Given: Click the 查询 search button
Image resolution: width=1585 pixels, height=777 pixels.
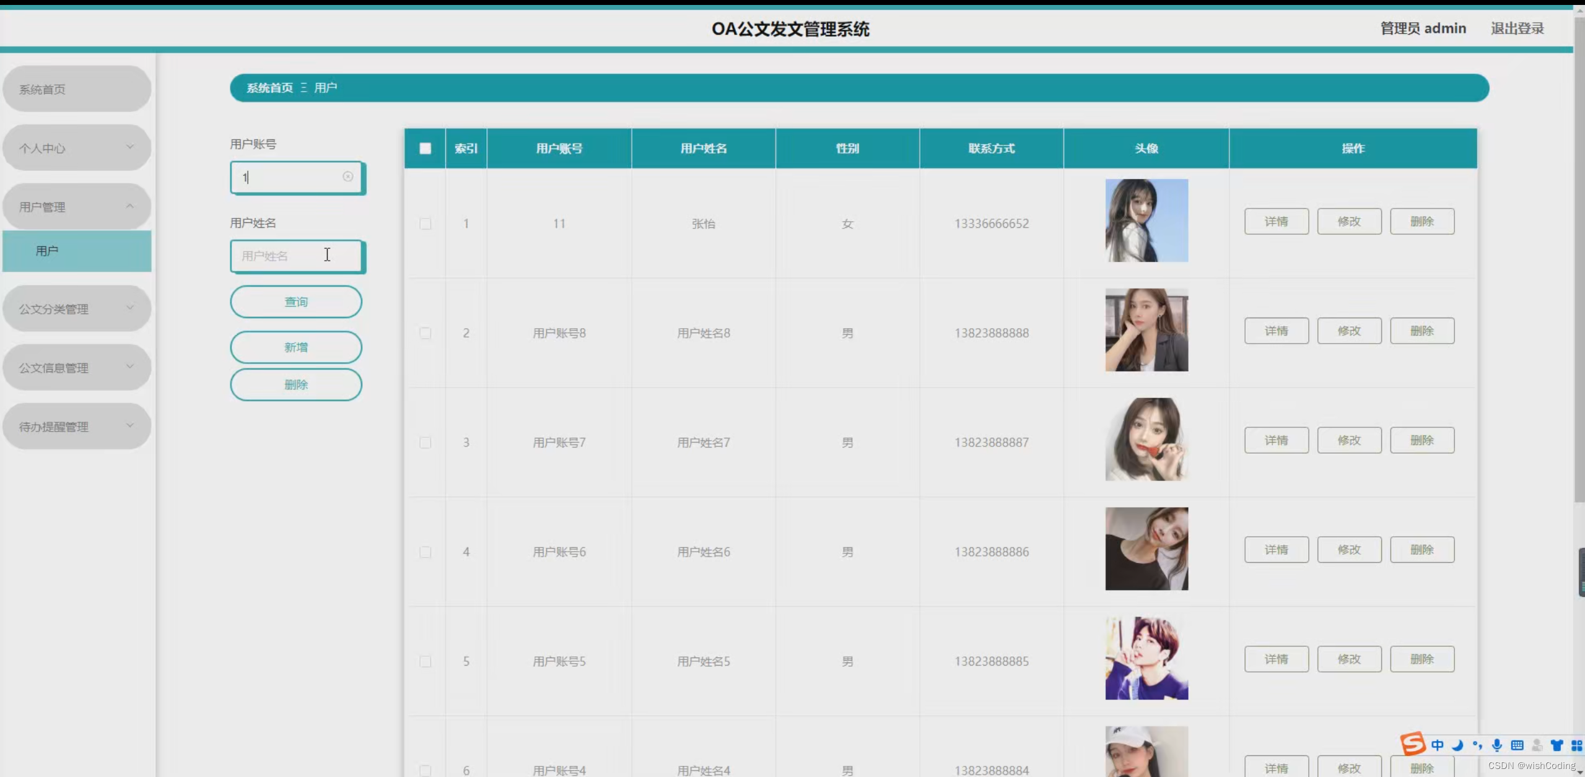Looking at the screenshot, I should tap(295, 302).
